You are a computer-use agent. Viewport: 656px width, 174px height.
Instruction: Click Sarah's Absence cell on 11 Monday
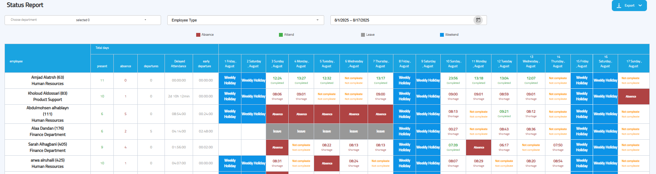pos(479,147)
